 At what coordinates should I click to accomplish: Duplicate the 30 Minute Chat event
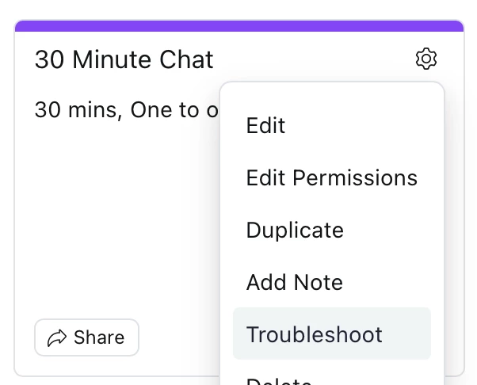332,230
